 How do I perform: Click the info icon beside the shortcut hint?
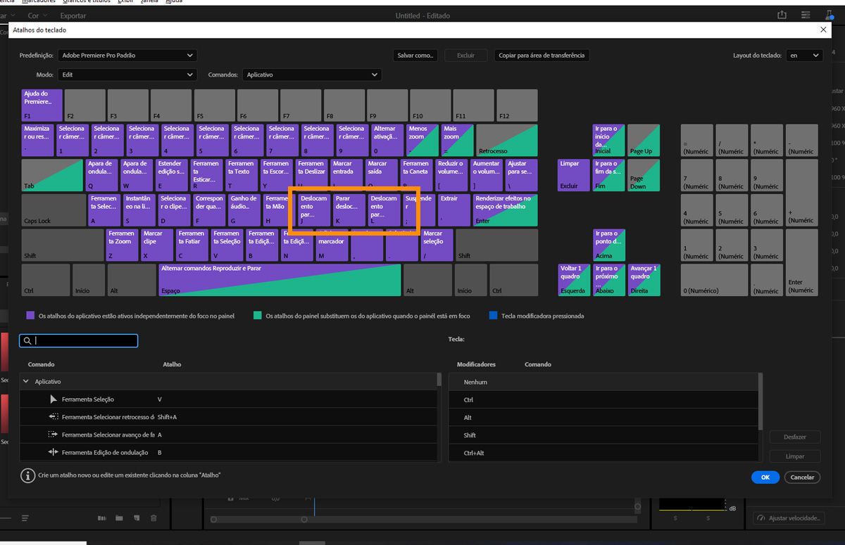(27, 475)
